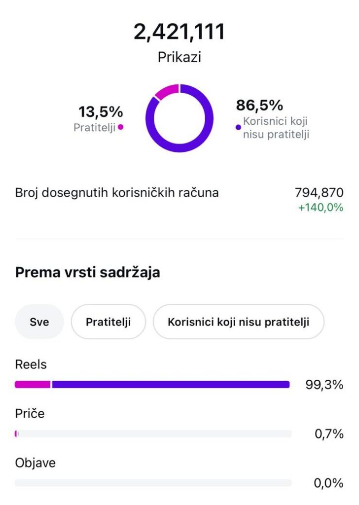Click the 13,5% followers percentage

click(x=101, y=112)
